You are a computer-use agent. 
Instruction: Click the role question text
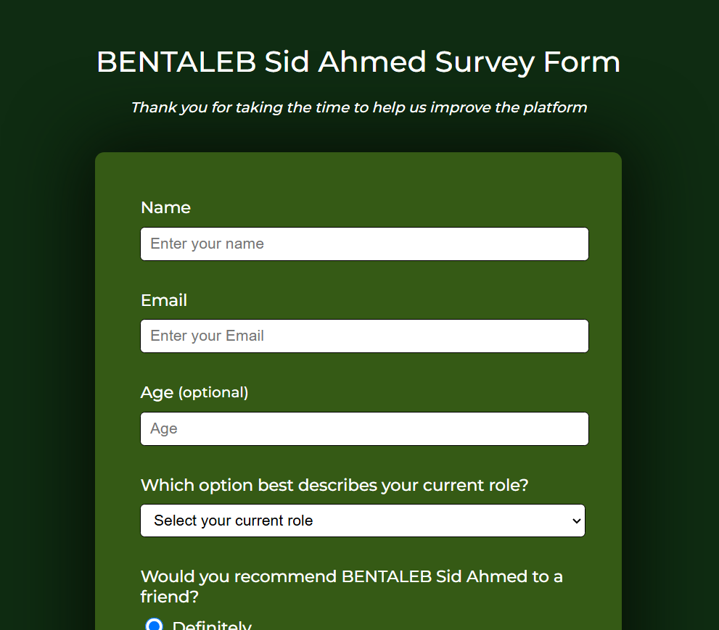[x=334, y=485]
